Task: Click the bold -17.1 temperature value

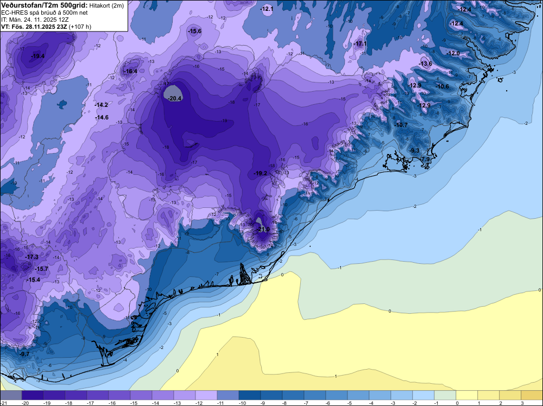Action: click(x=360, y=43)
